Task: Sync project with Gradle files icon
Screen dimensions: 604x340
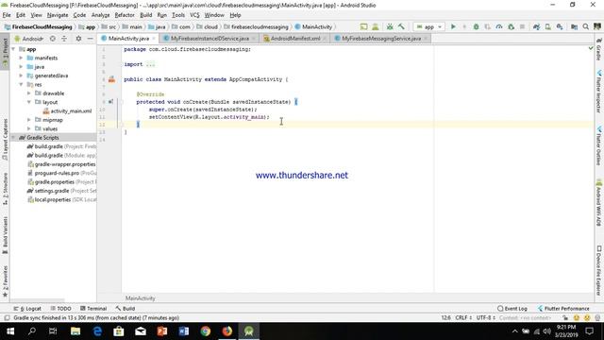Action: 536,27
